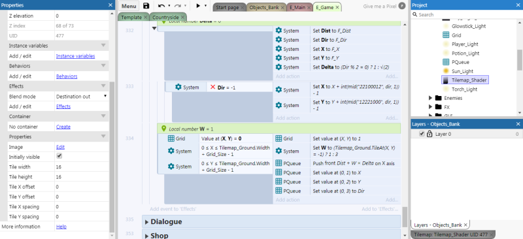Close the Objects_Bank tab

click(x=282, y=7)
